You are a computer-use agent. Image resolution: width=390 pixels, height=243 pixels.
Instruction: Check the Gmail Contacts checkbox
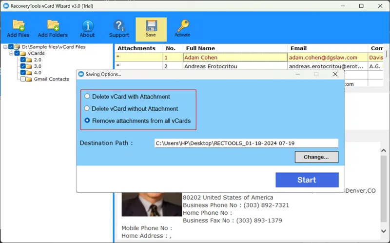[23, 79]
